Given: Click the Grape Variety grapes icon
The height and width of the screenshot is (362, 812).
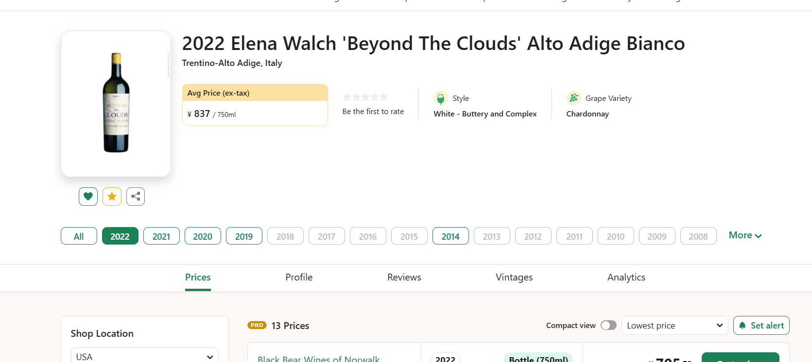Looking at the screenshot, I should click(574, 98).
